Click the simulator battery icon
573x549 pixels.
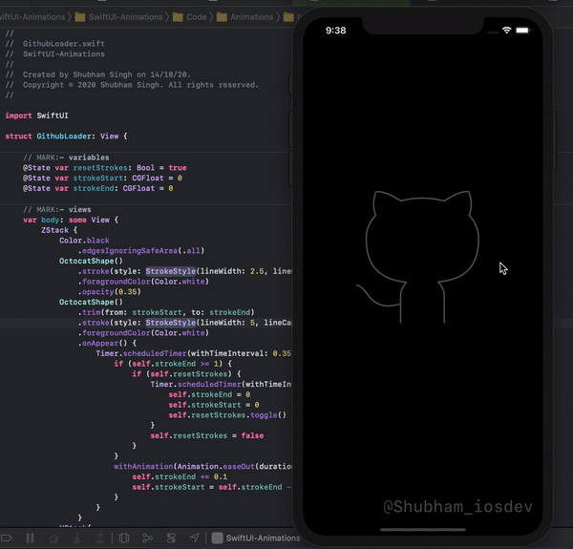click(x=522, y=30)
